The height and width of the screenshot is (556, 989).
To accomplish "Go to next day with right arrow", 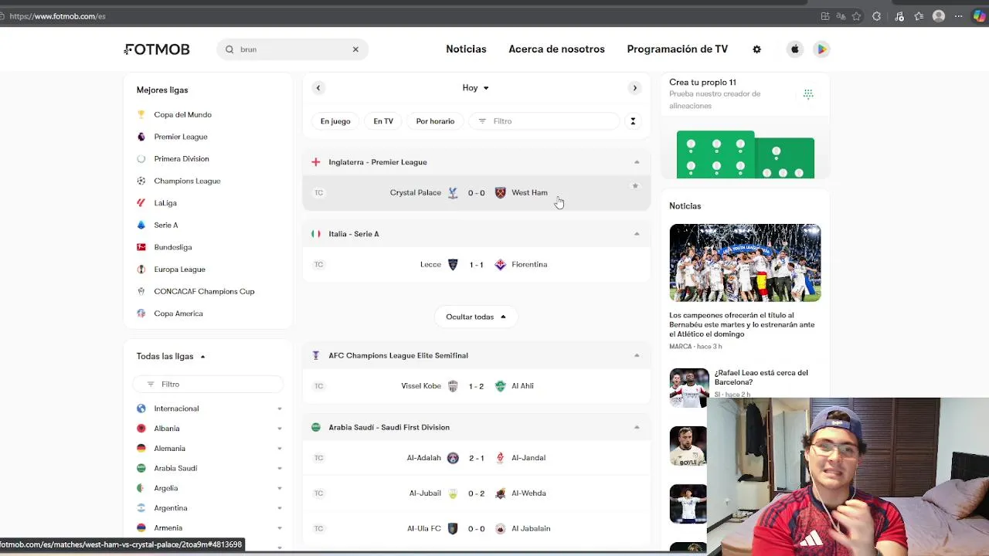I will 634,88.
